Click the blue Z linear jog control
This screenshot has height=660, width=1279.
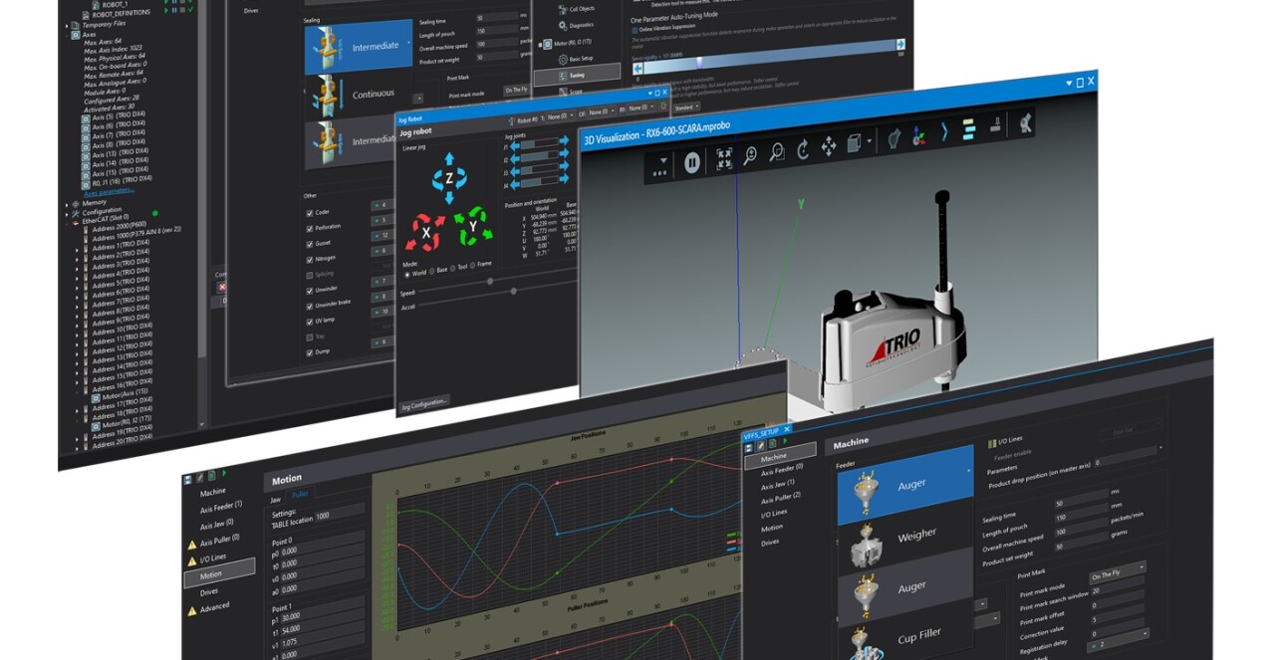tap(448, 178)
